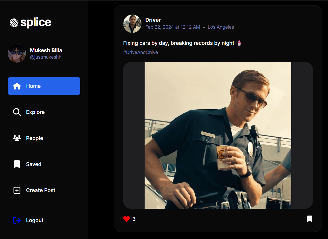328x239 pixels.
Task: Open the #DriveAndChive hashtag link
Action: [140, 52]
